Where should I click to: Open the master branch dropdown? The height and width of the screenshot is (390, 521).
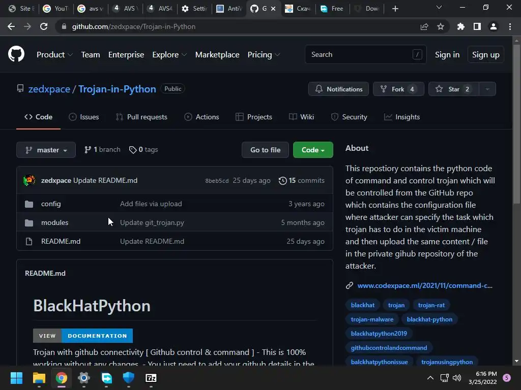click(46, 150)
